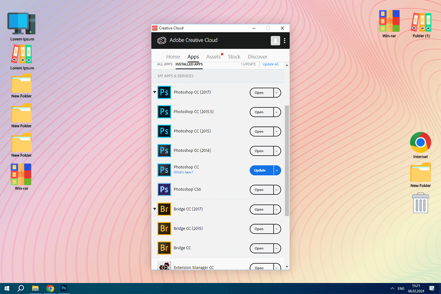This screenshot has height=294, width=441.
Task: Open dropdown arrow for Photoshop CC (2015)
Action: click(277, 131)
